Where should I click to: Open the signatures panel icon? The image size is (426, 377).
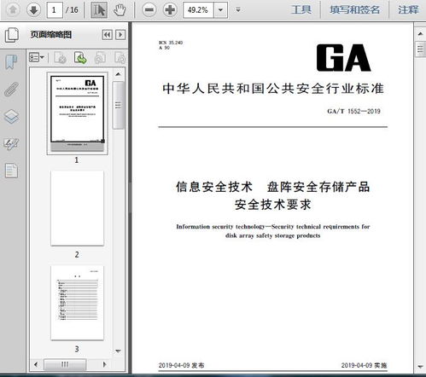point(11,144)
